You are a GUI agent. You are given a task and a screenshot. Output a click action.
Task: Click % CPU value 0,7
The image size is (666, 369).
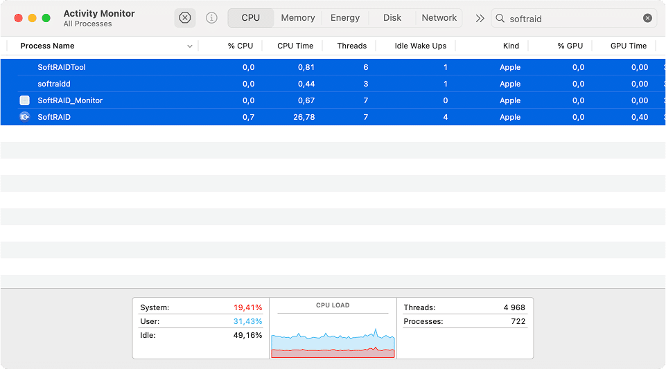click(x=249, y=117)
